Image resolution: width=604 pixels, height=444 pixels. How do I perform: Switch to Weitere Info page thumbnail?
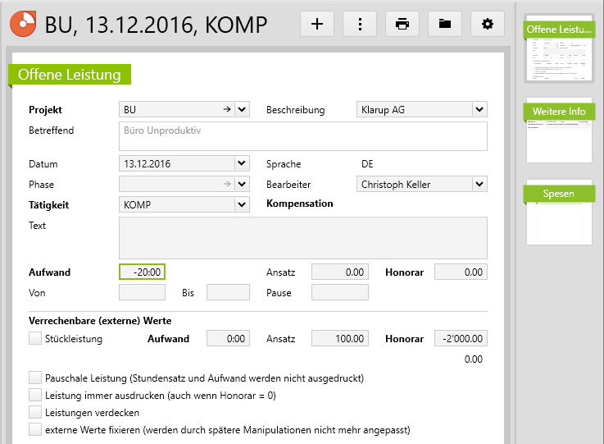point(559,131)
